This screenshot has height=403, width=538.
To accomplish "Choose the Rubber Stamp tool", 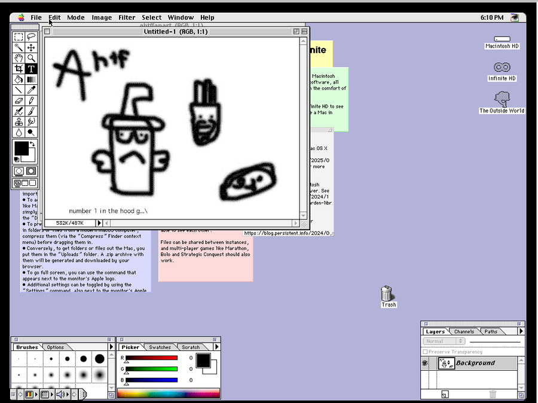I will (19, 122).
